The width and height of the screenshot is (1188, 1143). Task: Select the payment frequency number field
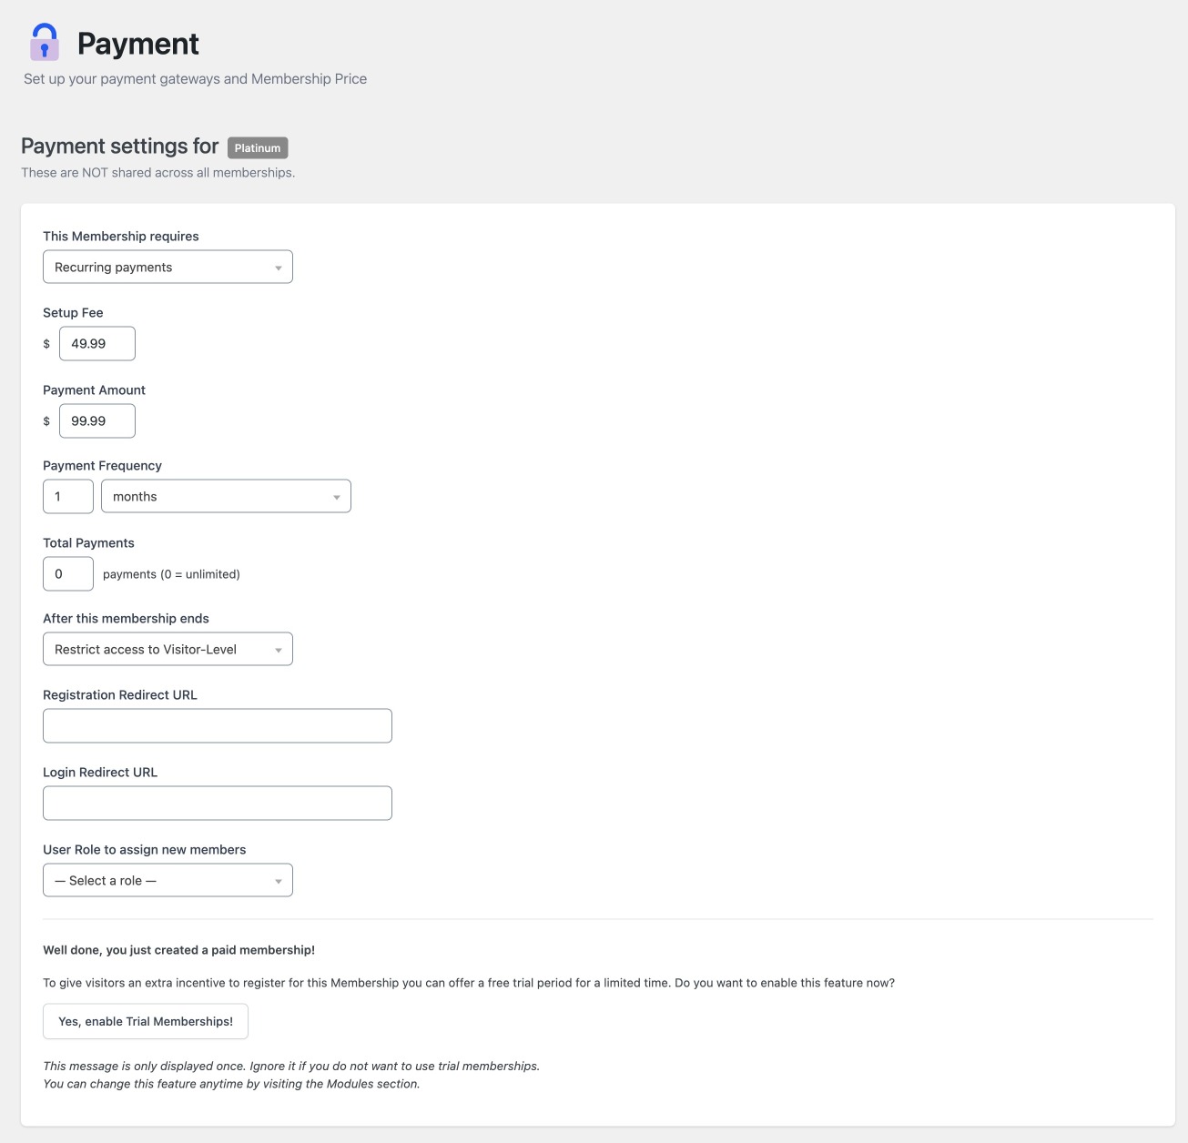click(67, 496)
